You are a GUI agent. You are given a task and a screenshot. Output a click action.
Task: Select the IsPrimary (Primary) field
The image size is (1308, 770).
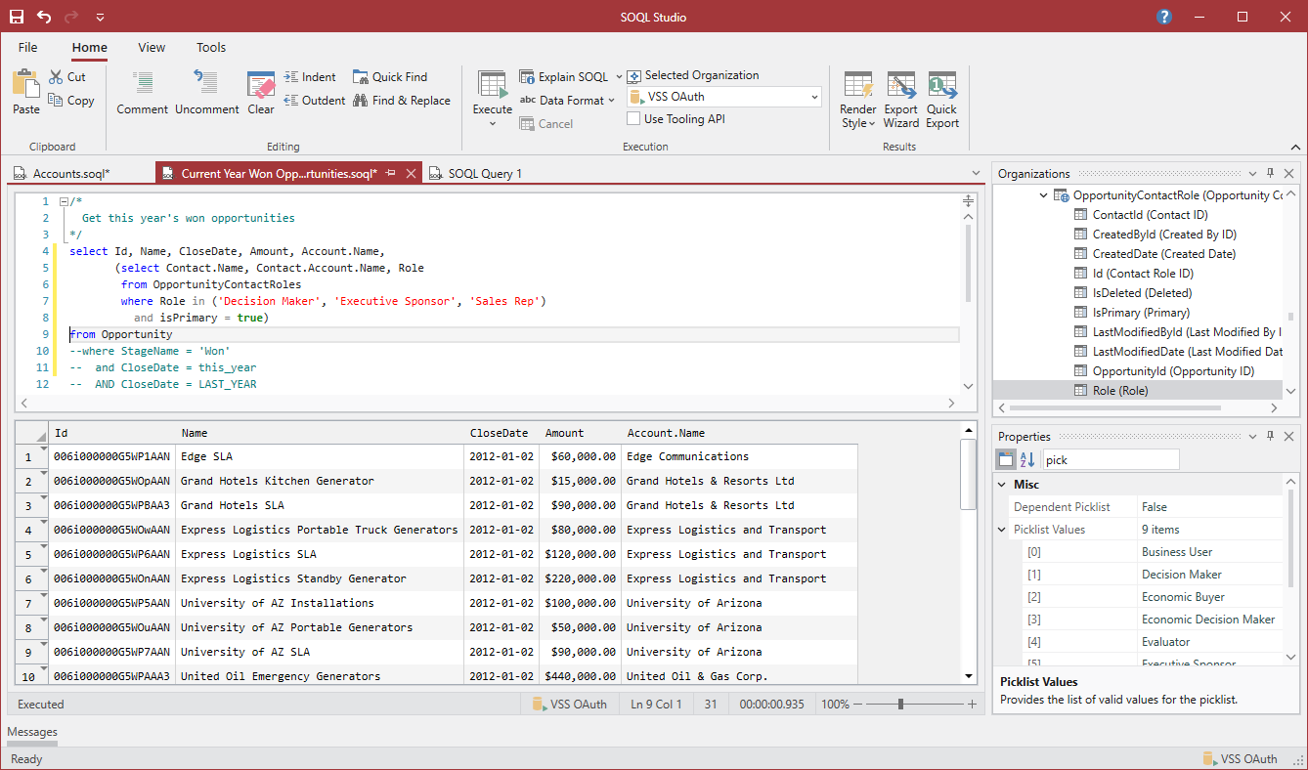[1141, 313]
